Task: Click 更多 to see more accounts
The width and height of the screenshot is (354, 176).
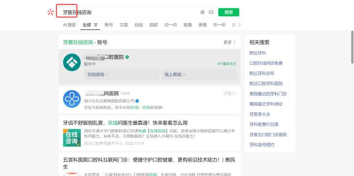Action: click(229, 43)
